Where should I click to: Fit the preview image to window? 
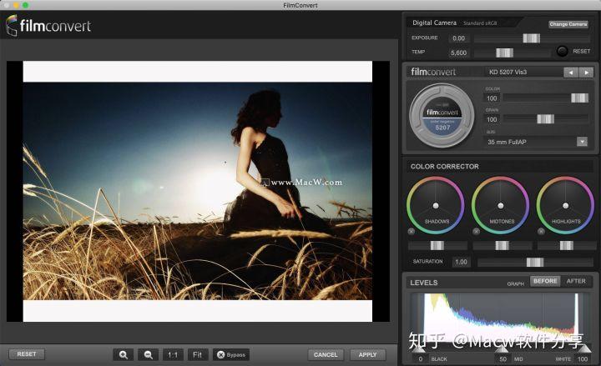pyautogui.click(x=198, y=354)
